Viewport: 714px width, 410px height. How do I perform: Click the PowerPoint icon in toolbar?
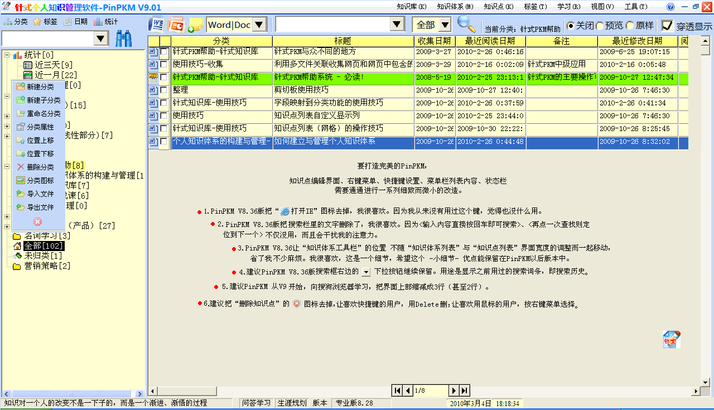click(x=176, y=25)
